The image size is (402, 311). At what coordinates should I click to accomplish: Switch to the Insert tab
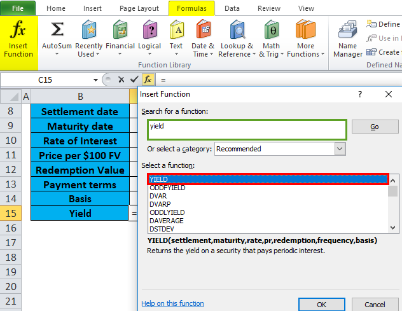click(92, 8)
